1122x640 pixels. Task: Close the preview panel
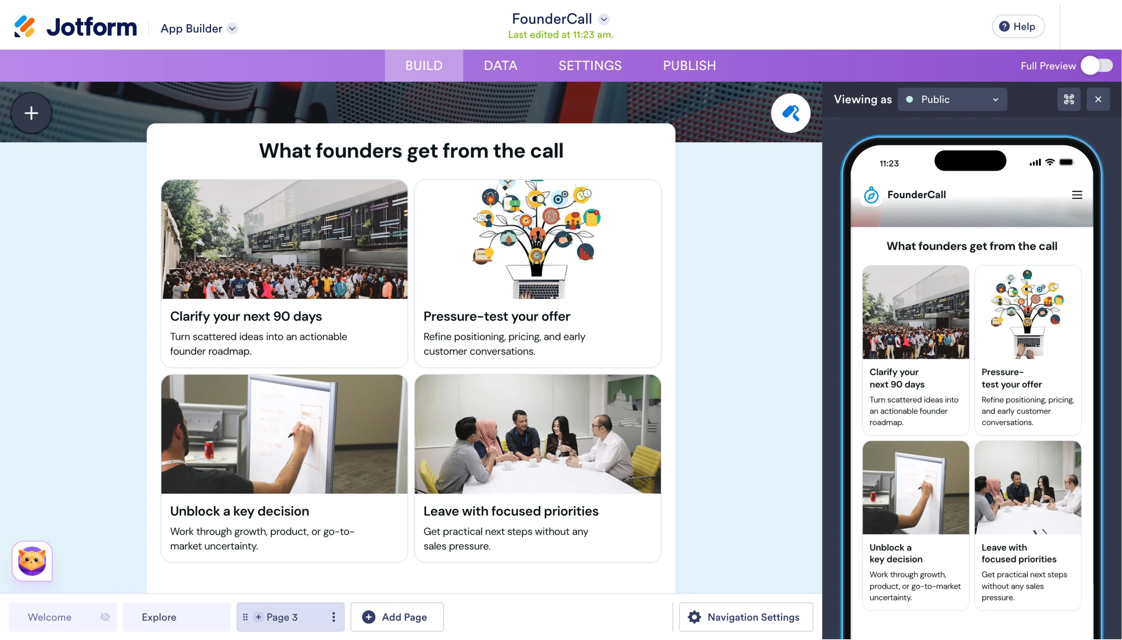1097,99
